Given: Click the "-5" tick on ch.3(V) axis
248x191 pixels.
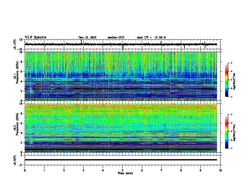Looking at the screenshot, I should click(x=21, y=165).
